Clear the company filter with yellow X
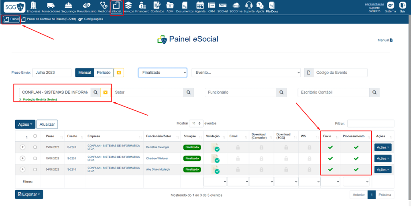This screenshot has height=207, width=411. [105, 92]
